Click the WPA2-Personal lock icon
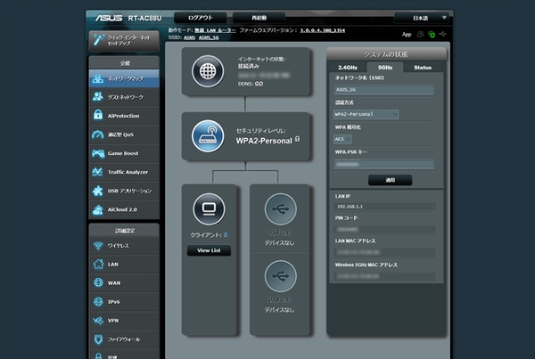535x359 pixels. click(x=298, y=139)
